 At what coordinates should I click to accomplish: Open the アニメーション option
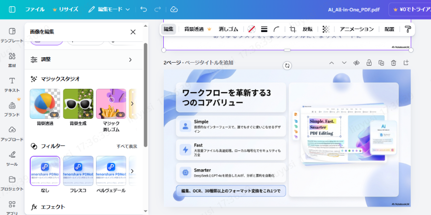(356, 29)
